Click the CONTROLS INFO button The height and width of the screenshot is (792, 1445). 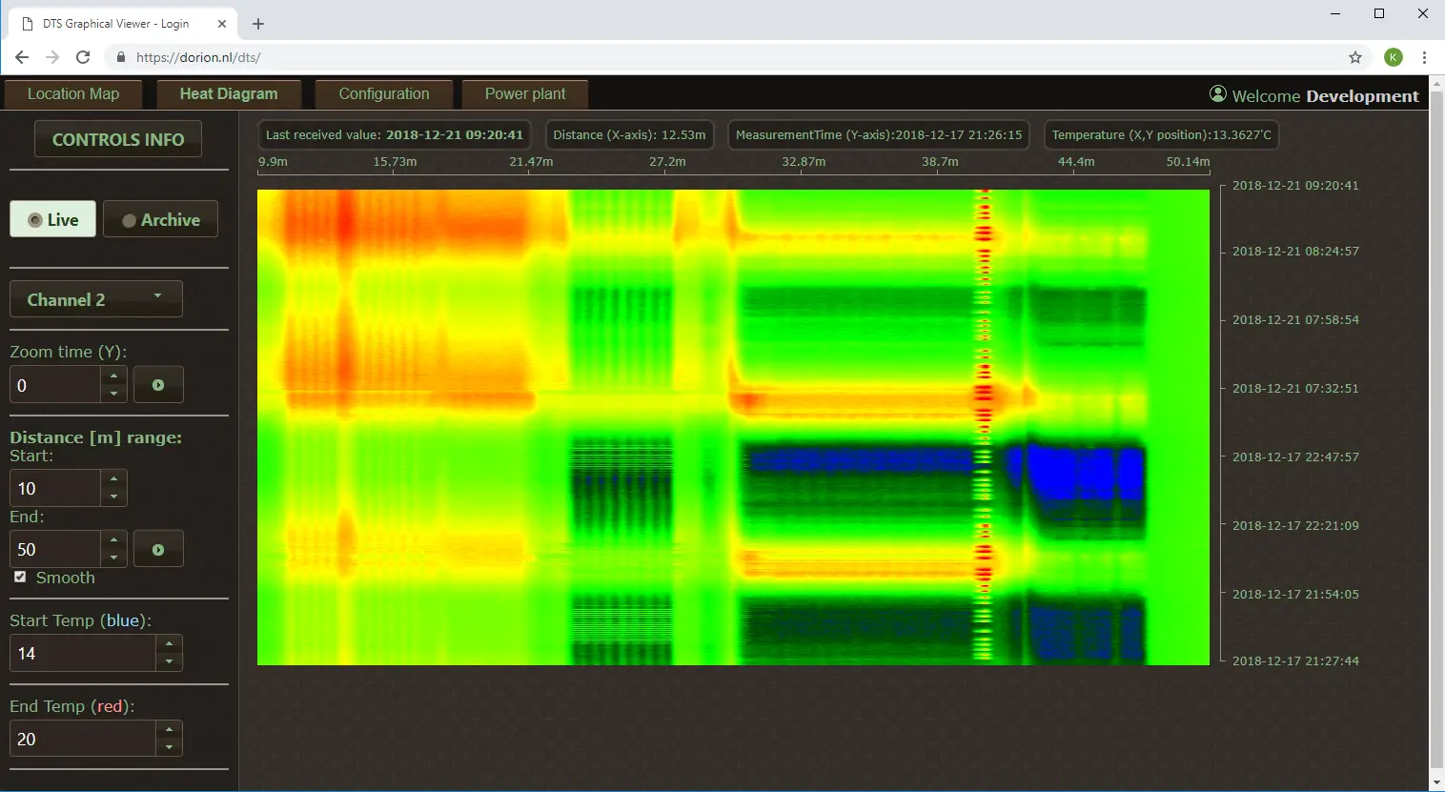[x=118, y=139]
